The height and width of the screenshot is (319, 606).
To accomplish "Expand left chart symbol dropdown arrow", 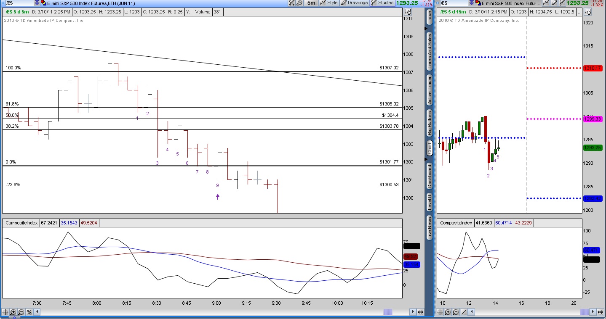I will [36, 3].
